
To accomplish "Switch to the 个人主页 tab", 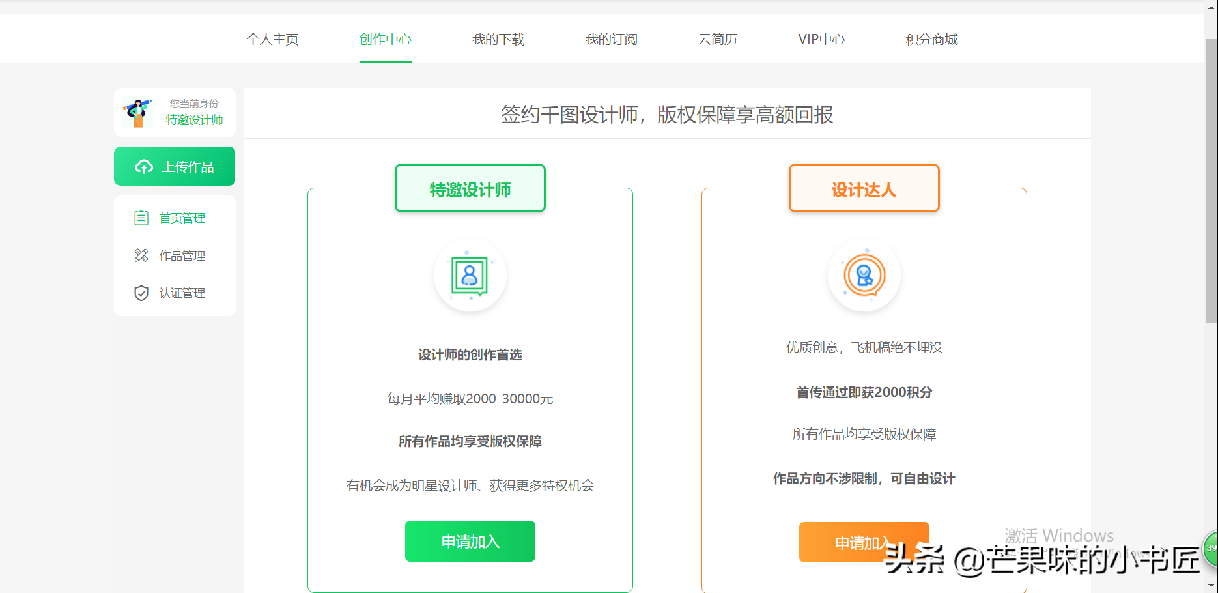I will (273, 39).
